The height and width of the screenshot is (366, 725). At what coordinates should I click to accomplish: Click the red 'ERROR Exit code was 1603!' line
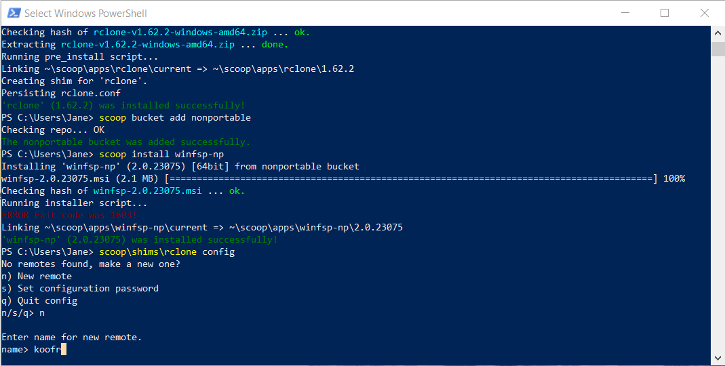[x=69, y=215]
